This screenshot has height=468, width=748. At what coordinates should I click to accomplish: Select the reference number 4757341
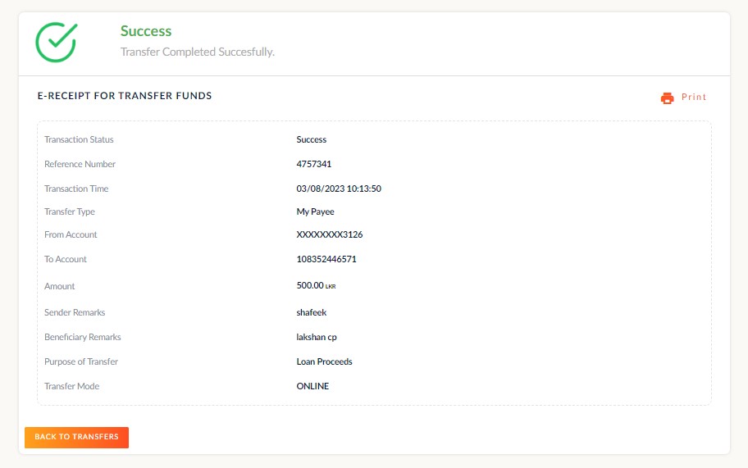click(314, 164)
